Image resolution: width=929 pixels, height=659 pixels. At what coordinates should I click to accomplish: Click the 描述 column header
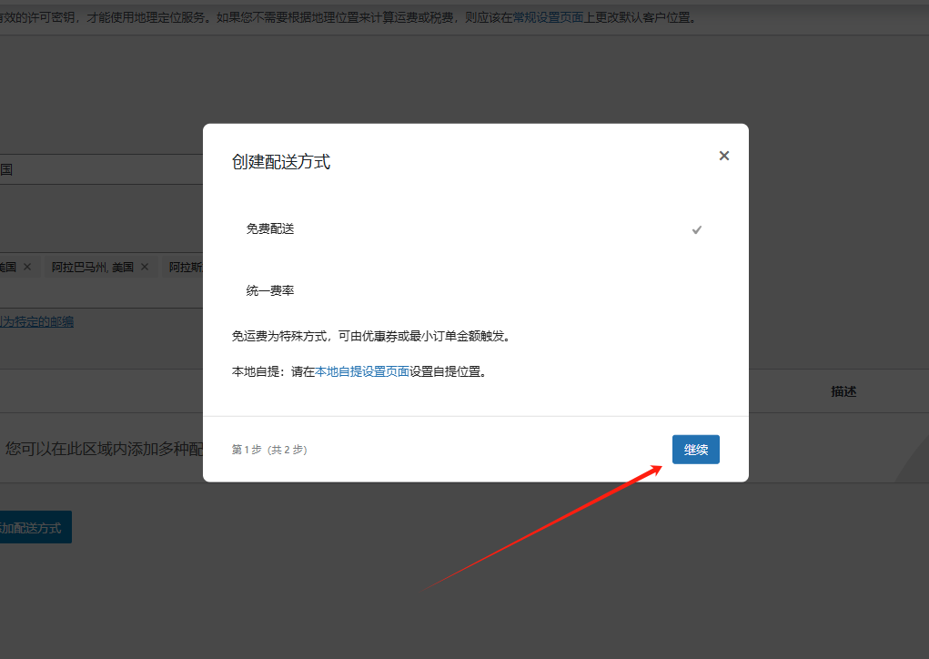[x=843, y=391]
